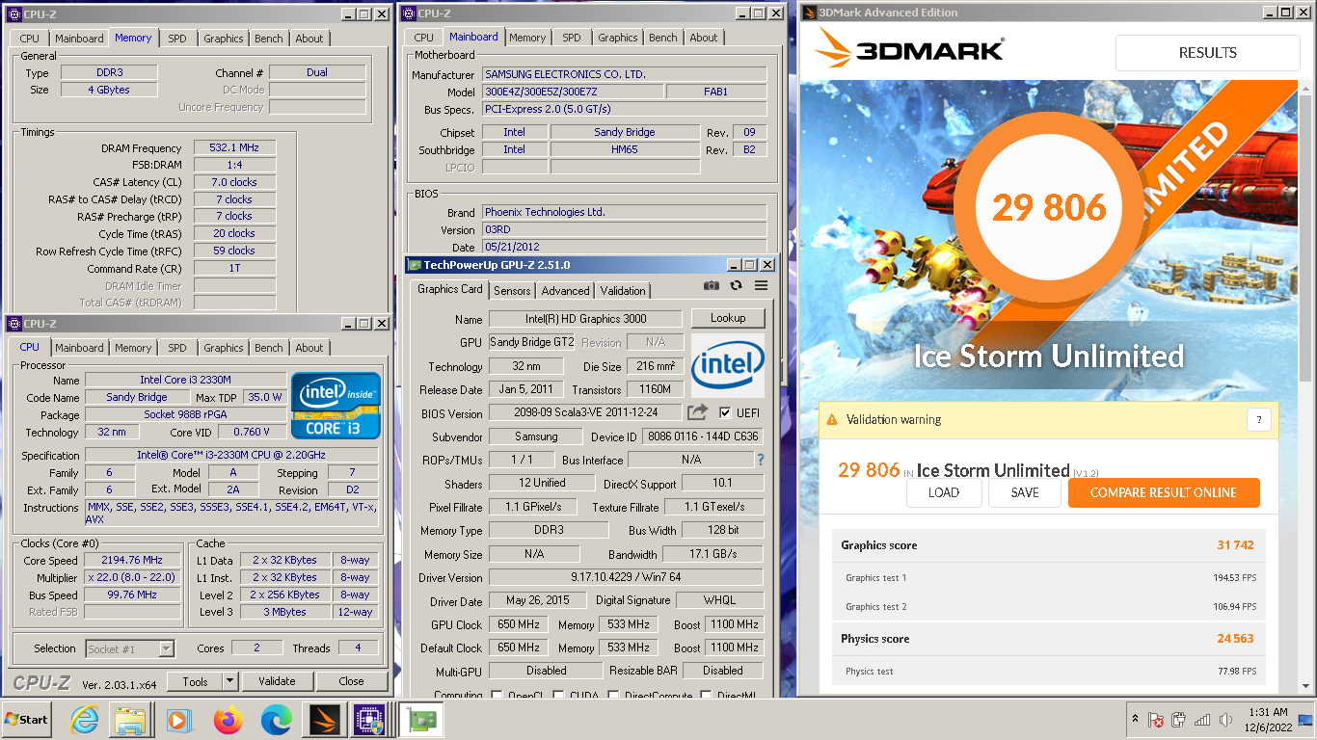
Task: Open the Tools dropdown arrow in CPU-Z
Action: (229, 681)
